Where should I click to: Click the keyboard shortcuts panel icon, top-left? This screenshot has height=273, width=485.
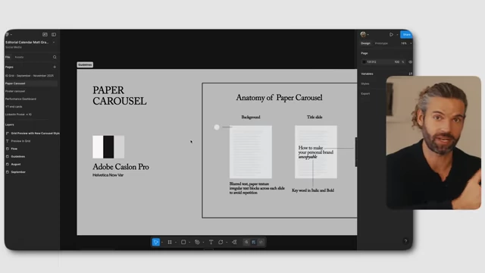coord(45,34)
